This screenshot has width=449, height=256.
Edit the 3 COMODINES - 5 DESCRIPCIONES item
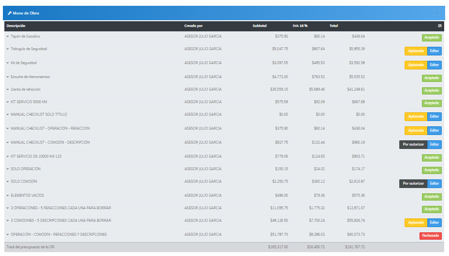pyautogui.click(x=435, y=223)
